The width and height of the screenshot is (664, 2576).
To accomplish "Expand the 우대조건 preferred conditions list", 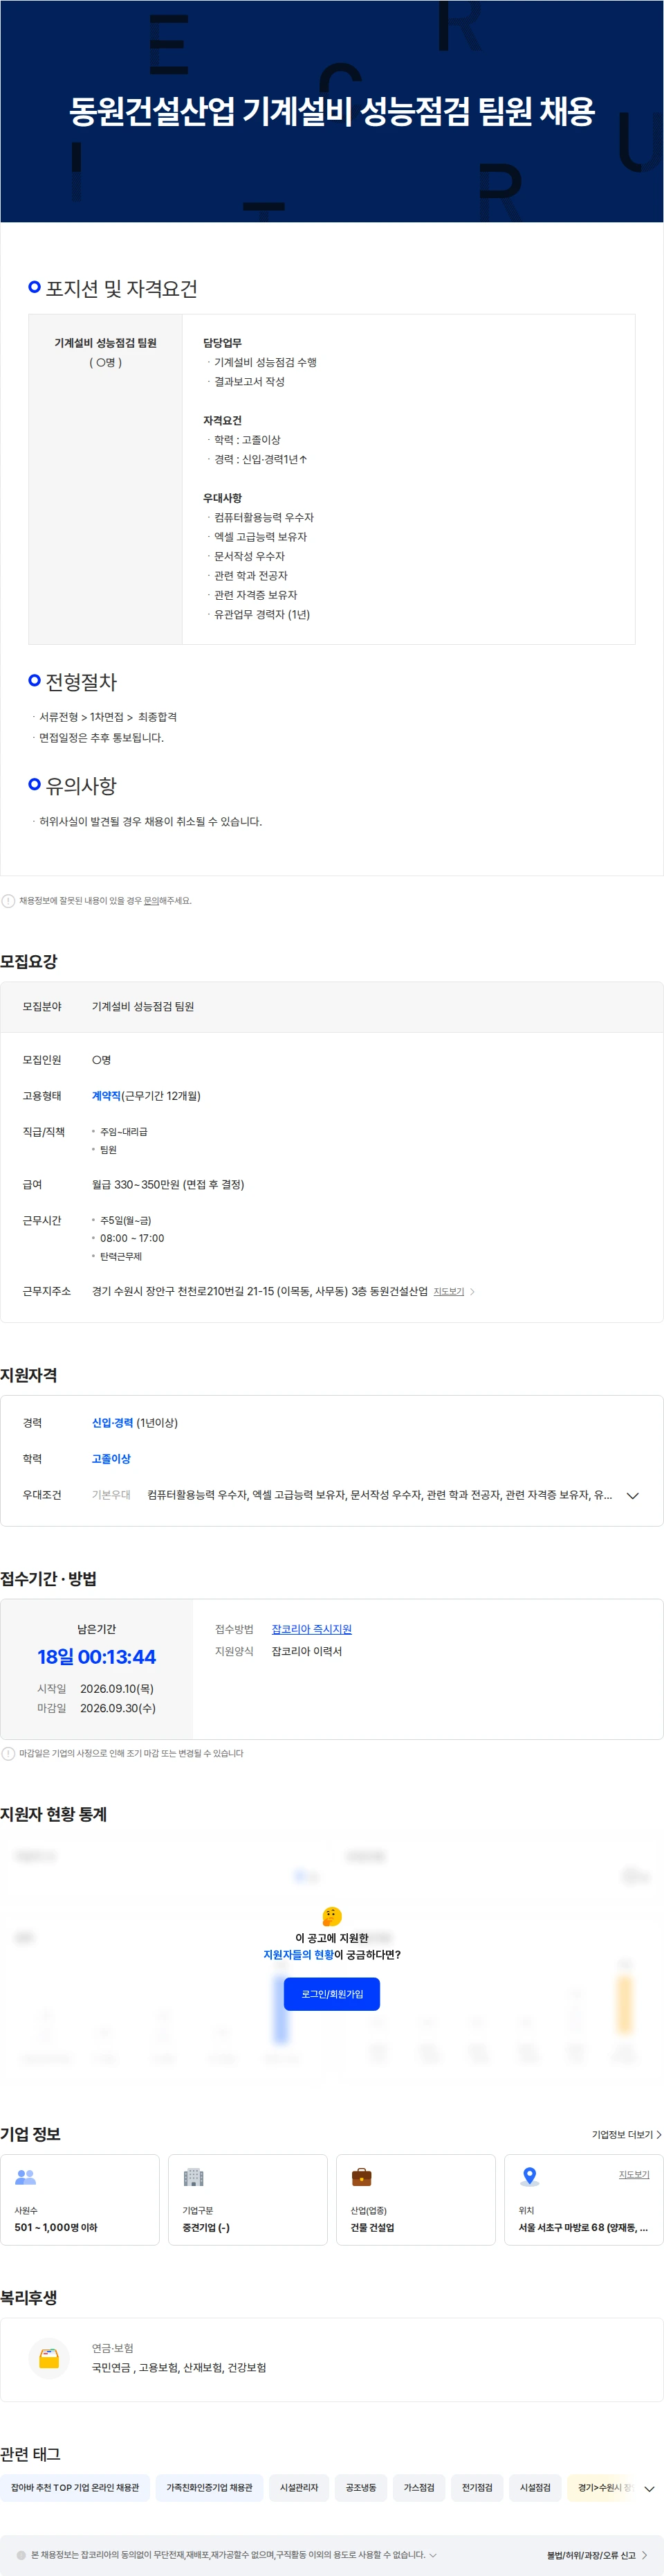I will coord(632,1496).
